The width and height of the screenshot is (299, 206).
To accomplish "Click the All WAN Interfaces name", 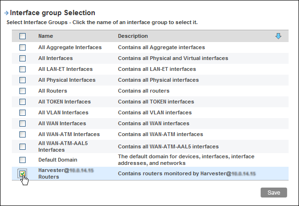I will coord(62,124).
